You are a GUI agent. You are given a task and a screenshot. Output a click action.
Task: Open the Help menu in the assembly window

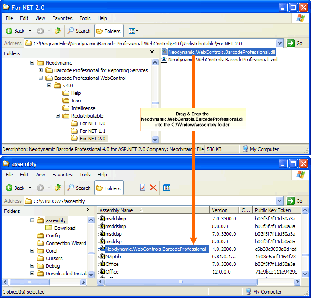click(x=102, y=175)
